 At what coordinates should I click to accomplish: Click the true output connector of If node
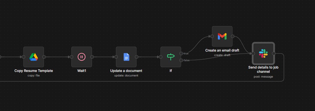[x=181, y=54]
